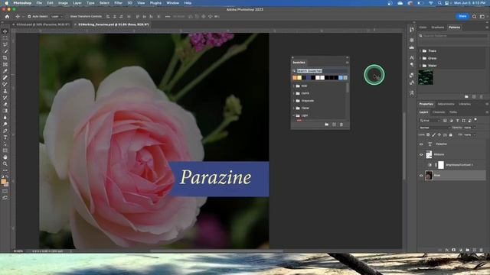Select the Zoom tool
The image size is (490, 275).
[5, 163]
